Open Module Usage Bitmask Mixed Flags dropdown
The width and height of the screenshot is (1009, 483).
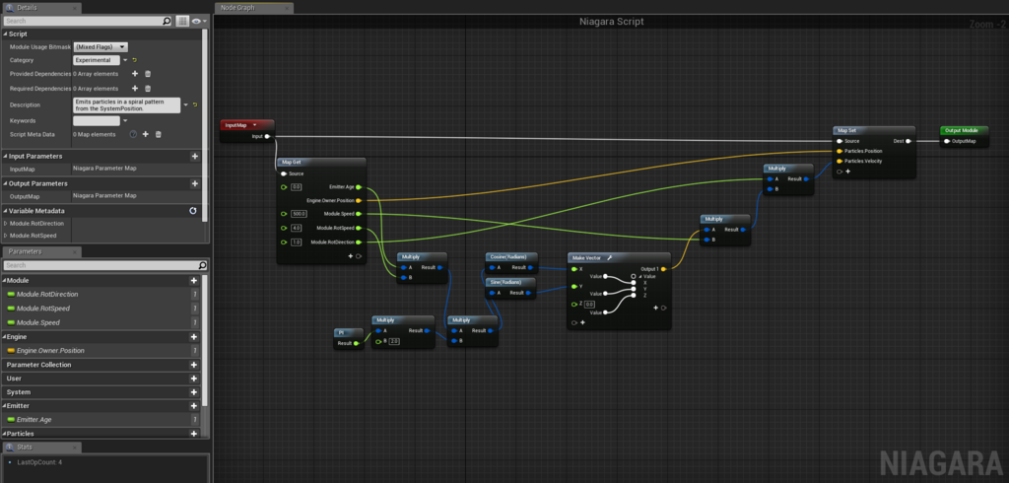tap(101, 46)
